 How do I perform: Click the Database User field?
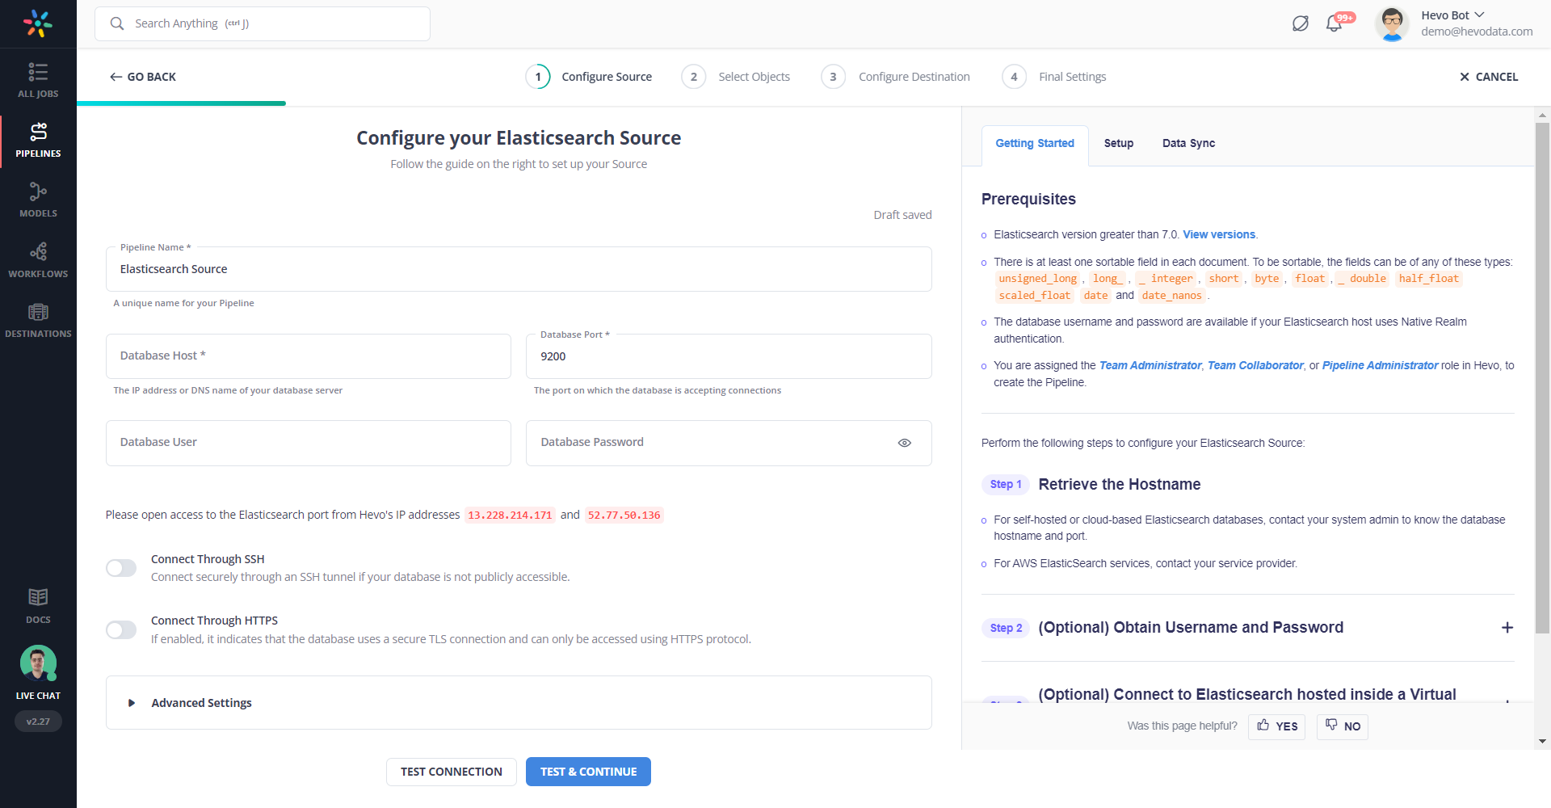pyautogui.click(x=309, y=443)
